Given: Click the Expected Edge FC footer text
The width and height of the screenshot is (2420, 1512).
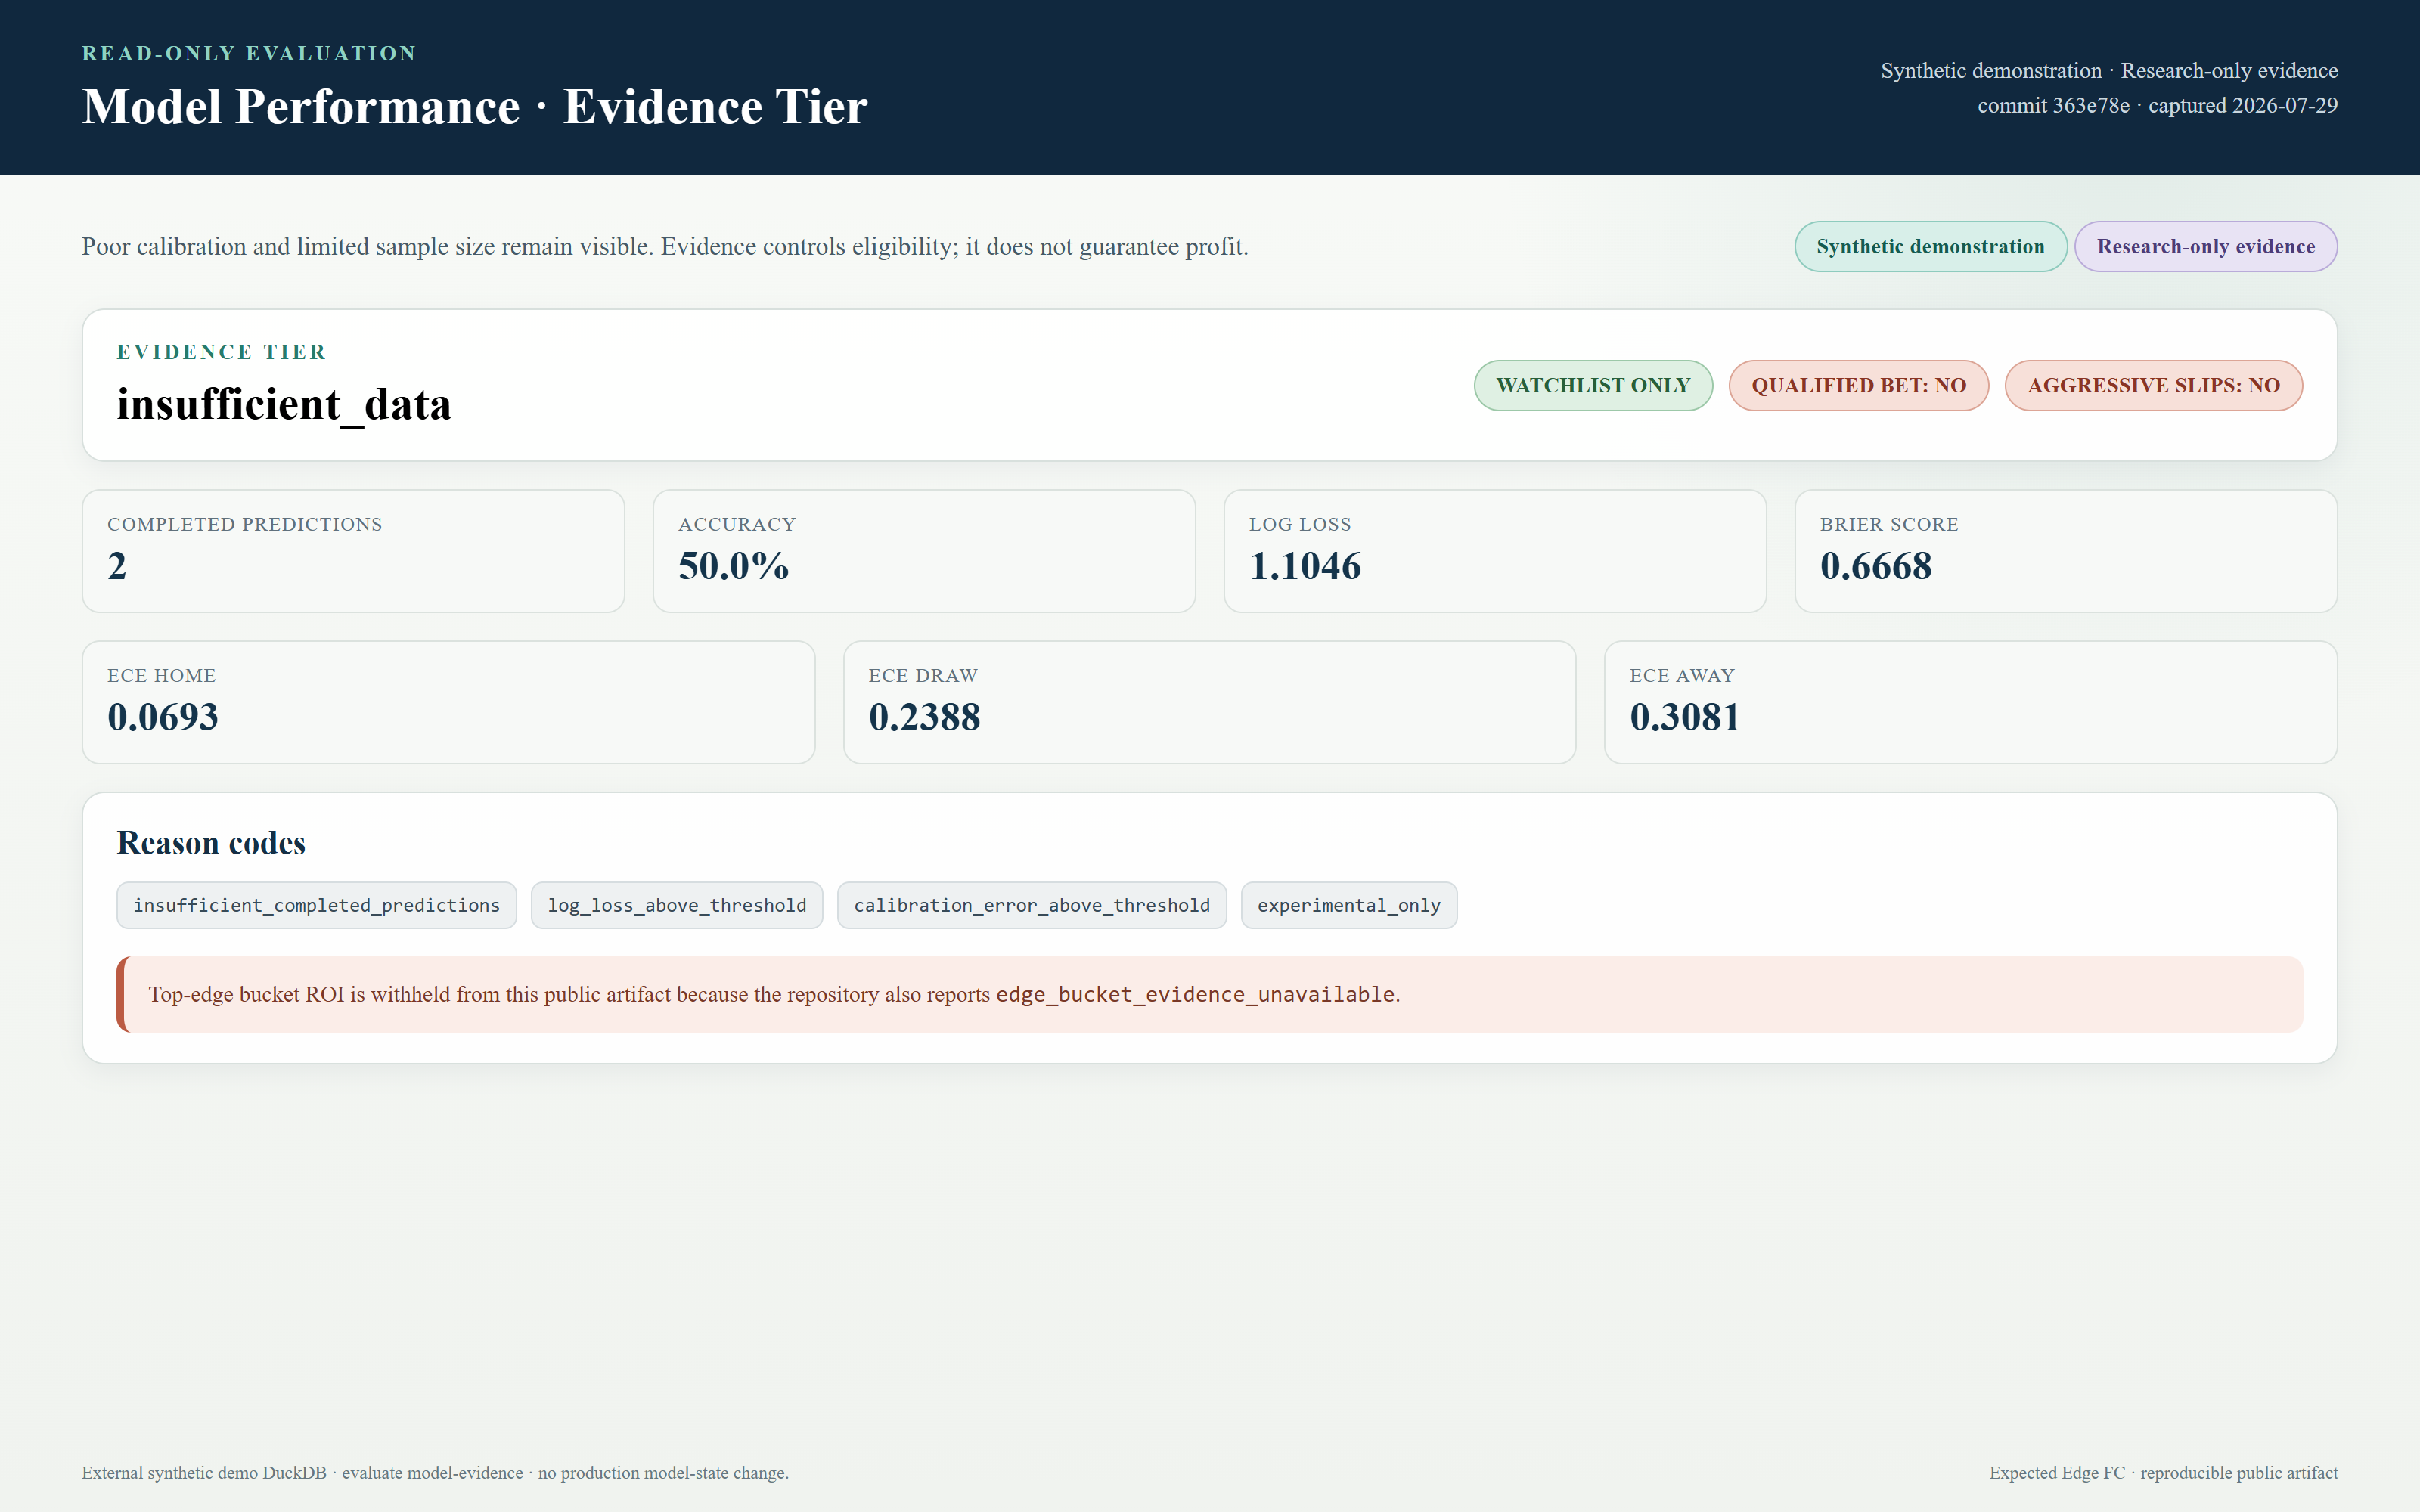Looking at the screenshot, I should pyautogui.click(x=2163, y=1473).
